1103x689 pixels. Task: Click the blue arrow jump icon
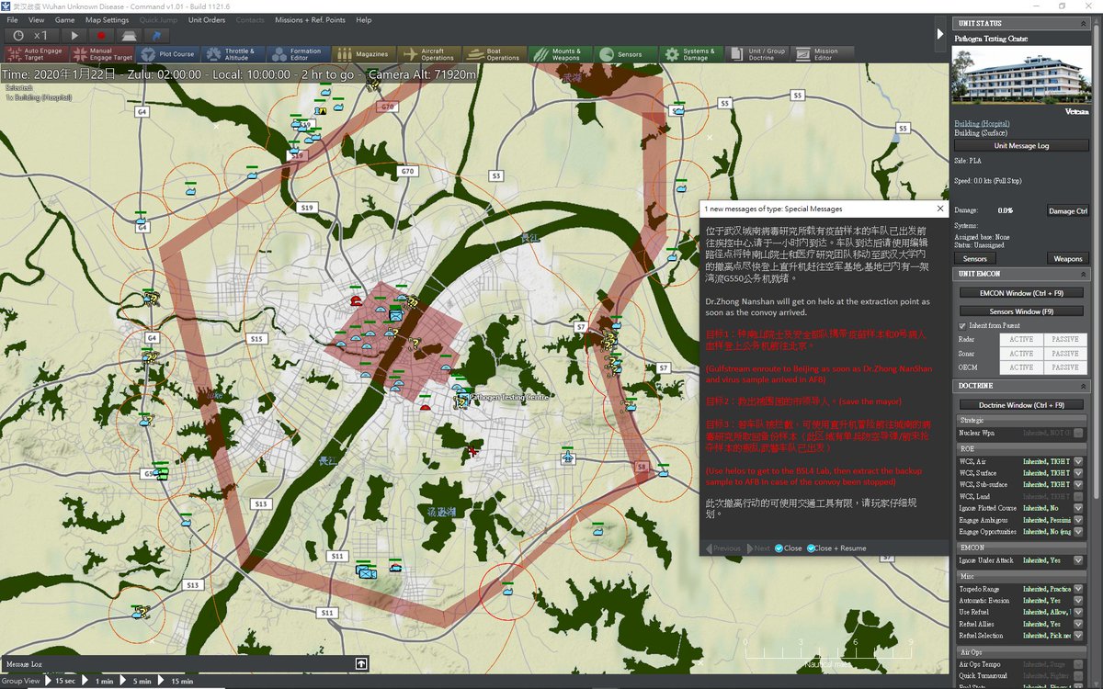pyautogui.click(x=155, y=35)
